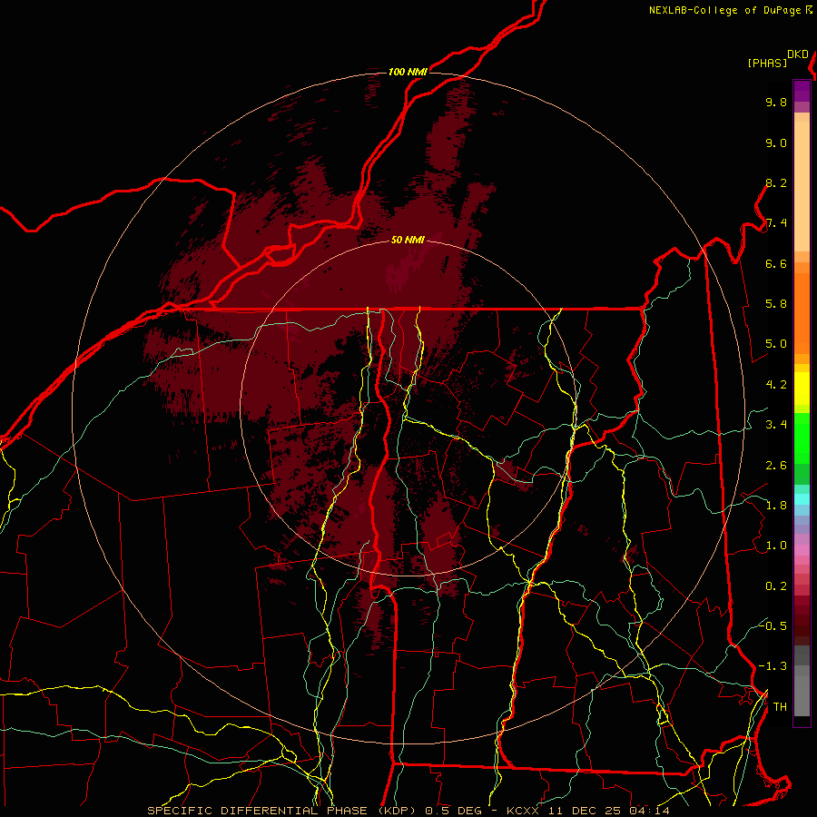This screenshot has width=817, height=817.
Task: Click the purple top segment of color bar
Action: click(802, 91)
